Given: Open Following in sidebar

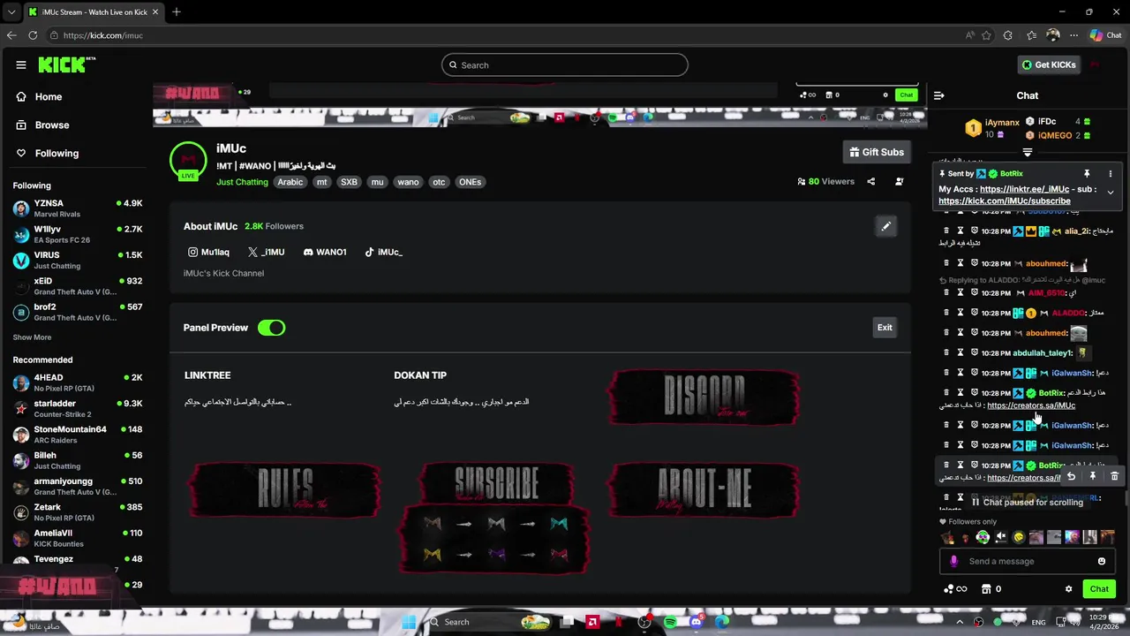Looking at the screenshot, I should pos(47,153).
